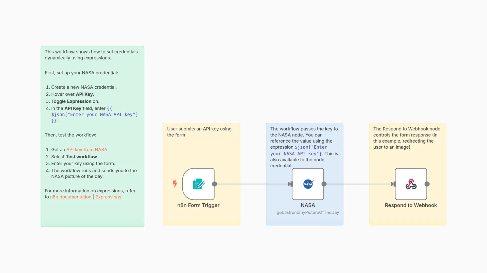Follow the 'n8n documentation | Expressions' link
487x273 pixels.
(x=86, y=197)
